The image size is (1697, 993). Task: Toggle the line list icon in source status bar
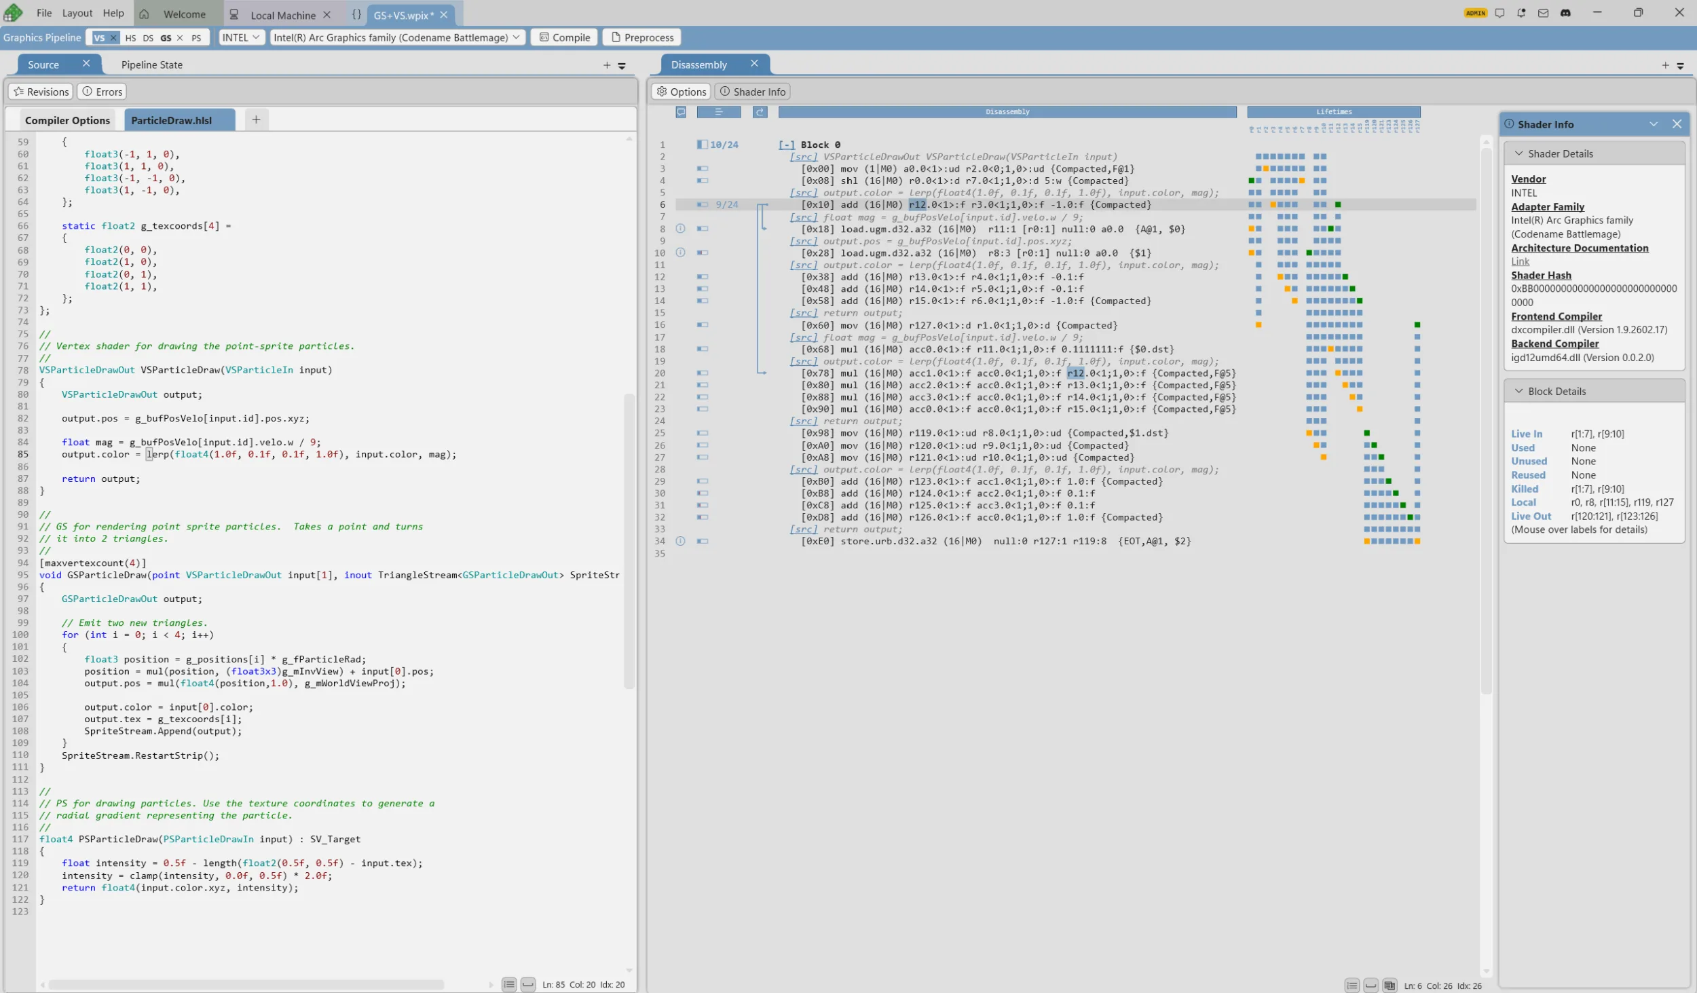(x=509, y=985)
